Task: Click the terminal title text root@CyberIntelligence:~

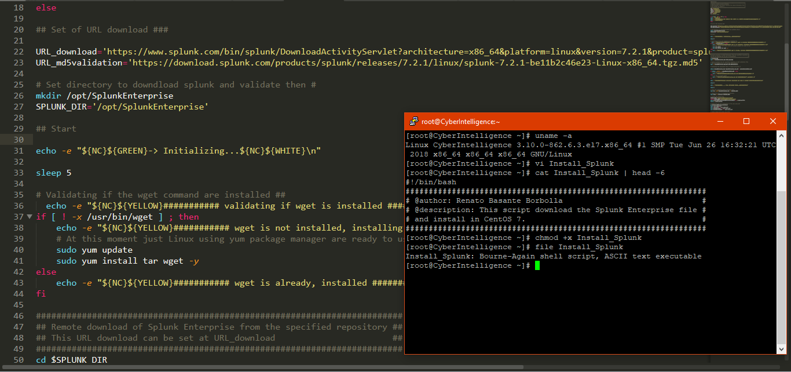Action: (460, 122)
